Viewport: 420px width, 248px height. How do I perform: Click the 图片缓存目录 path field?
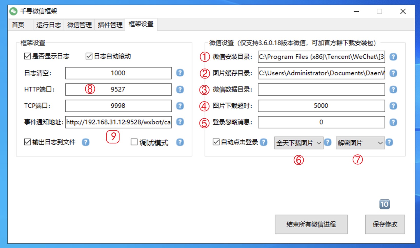pyautogui.click(x=322, y=73)
